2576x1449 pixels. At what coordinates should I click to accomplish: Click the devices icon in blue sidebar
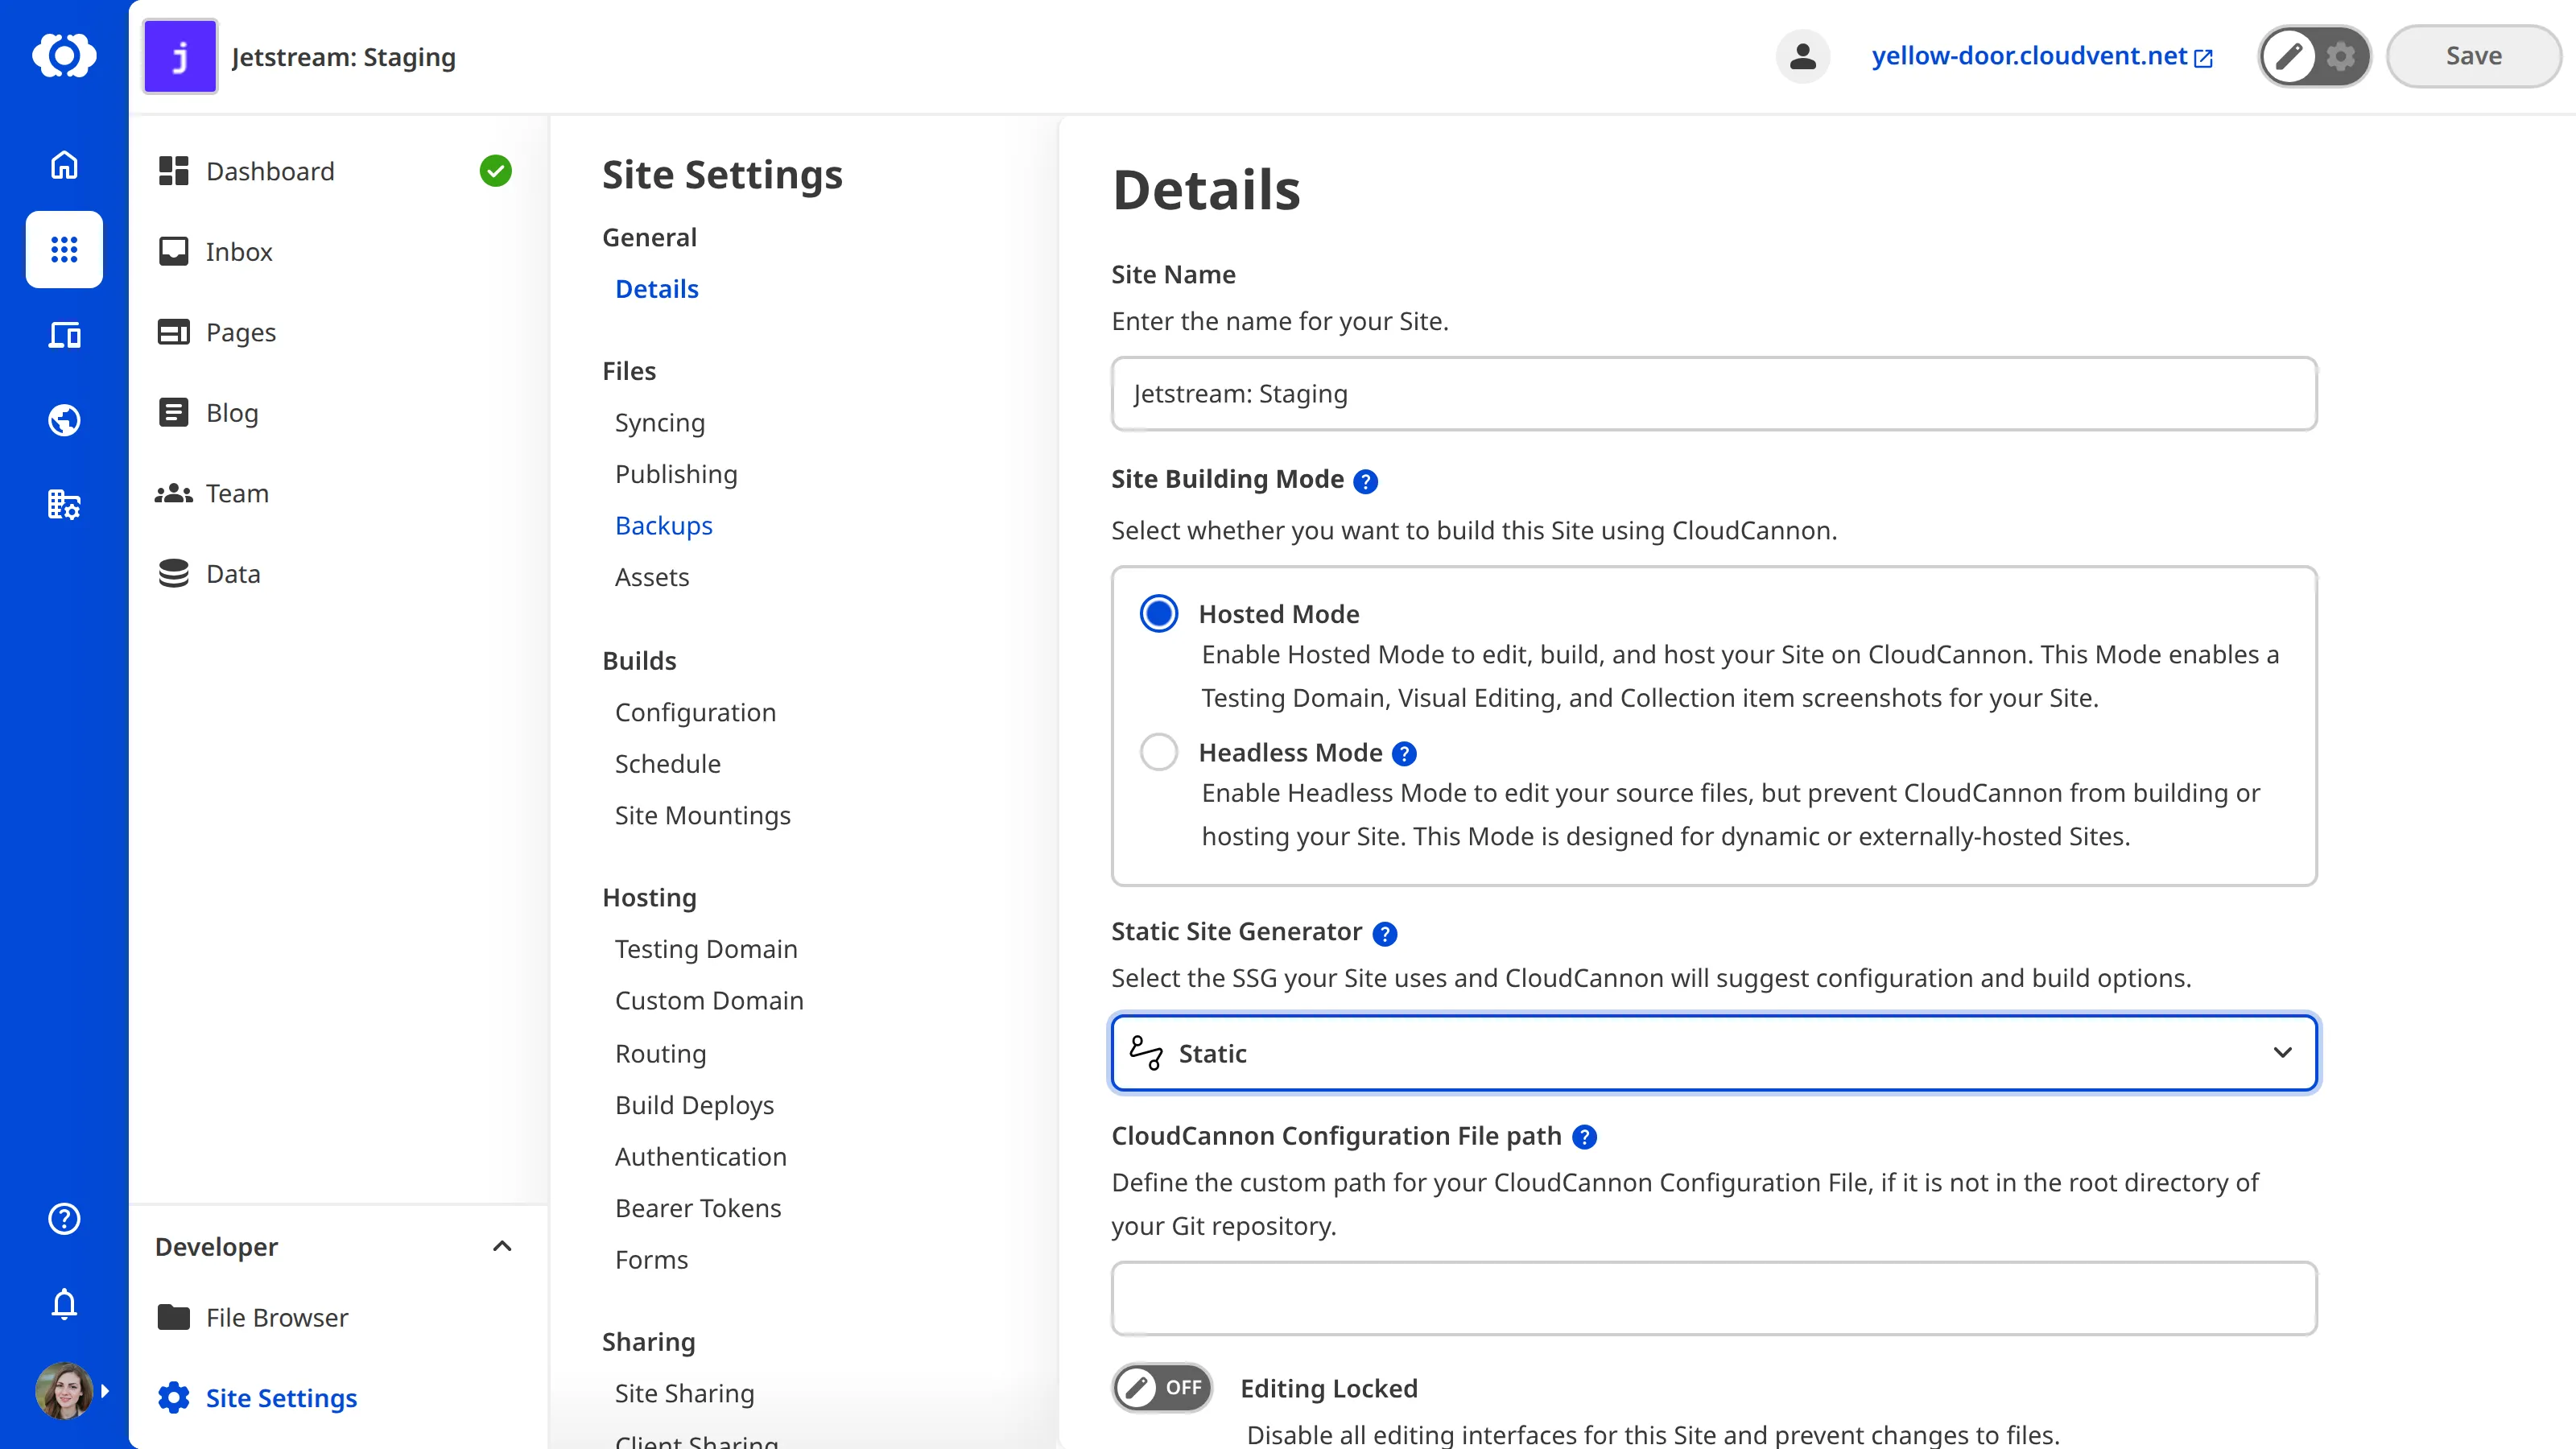coord(64,335)
